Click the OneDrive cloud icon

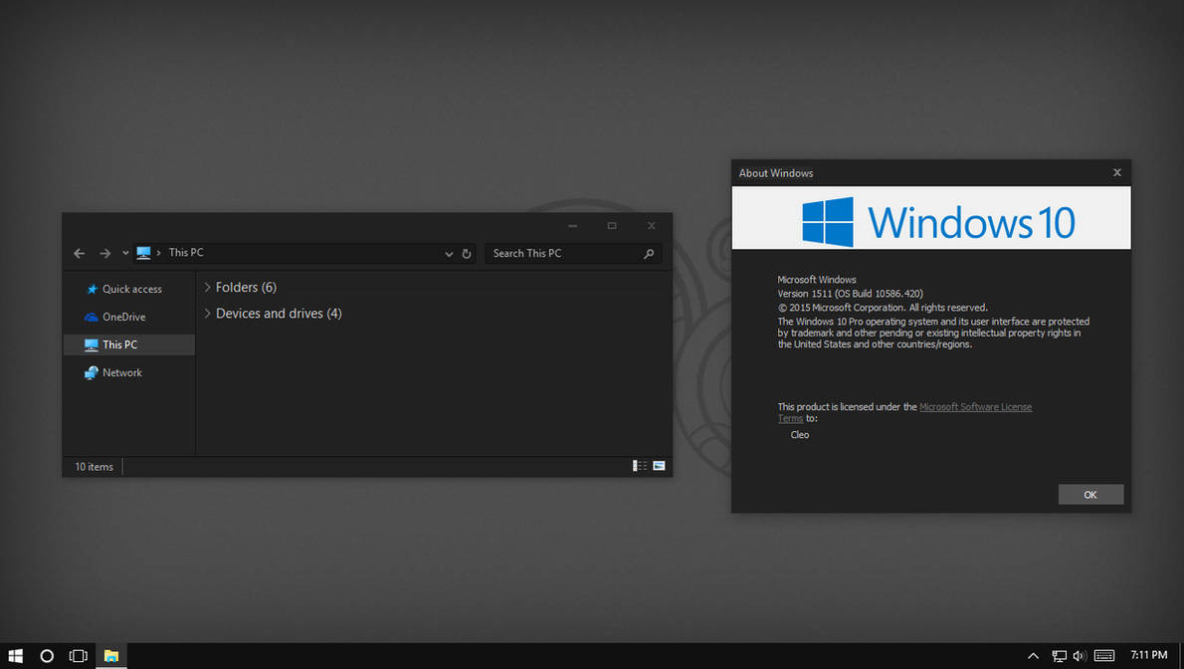92,317
